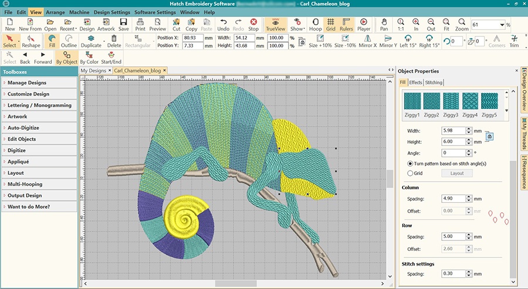
Task: Rotate with the Left 15° icon
Action: (x=408, y=42)
